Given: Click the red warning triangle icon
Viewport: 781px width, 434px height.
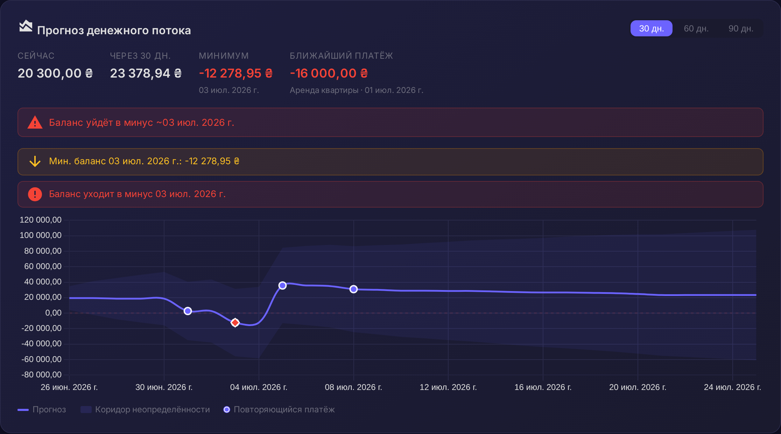Looking at the screenshot, I should (x=35, y=122).
